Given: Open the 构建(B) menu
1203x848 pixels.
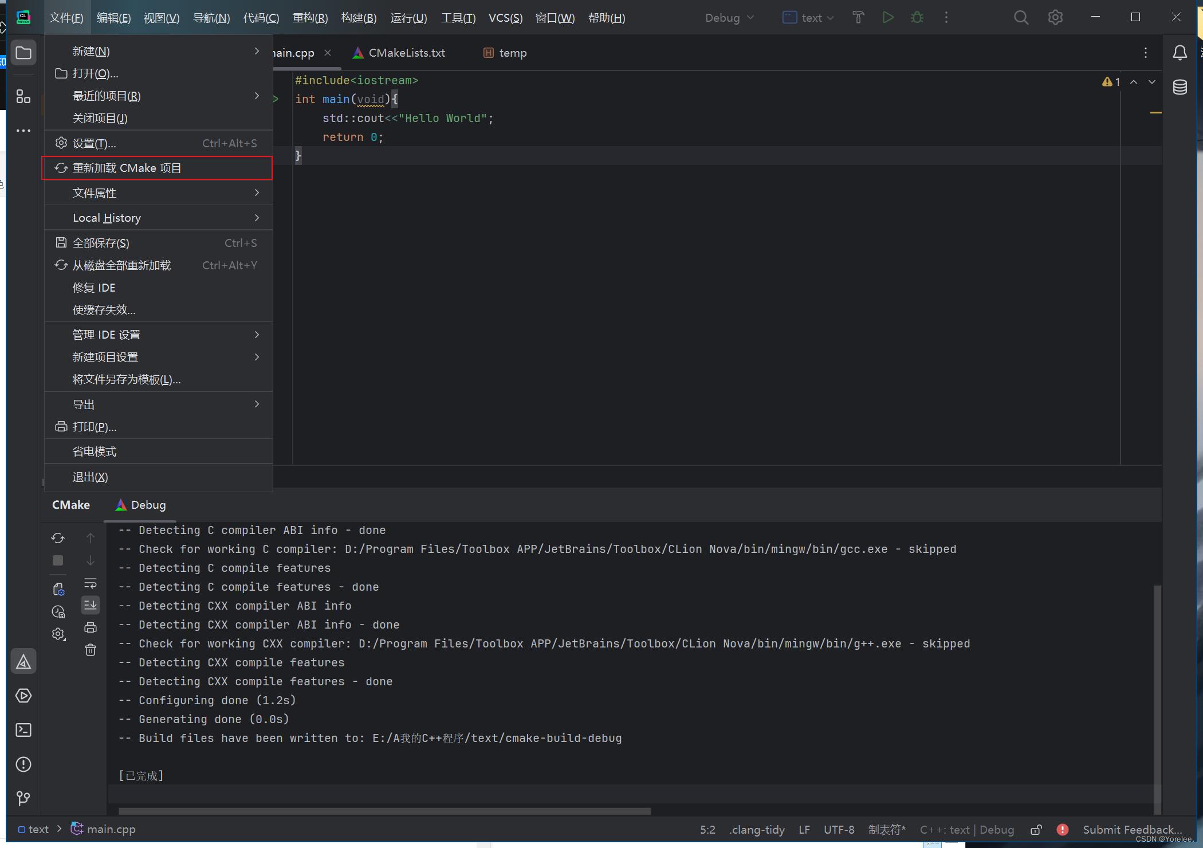Looking at the screenshot, I should pos(359,18).
